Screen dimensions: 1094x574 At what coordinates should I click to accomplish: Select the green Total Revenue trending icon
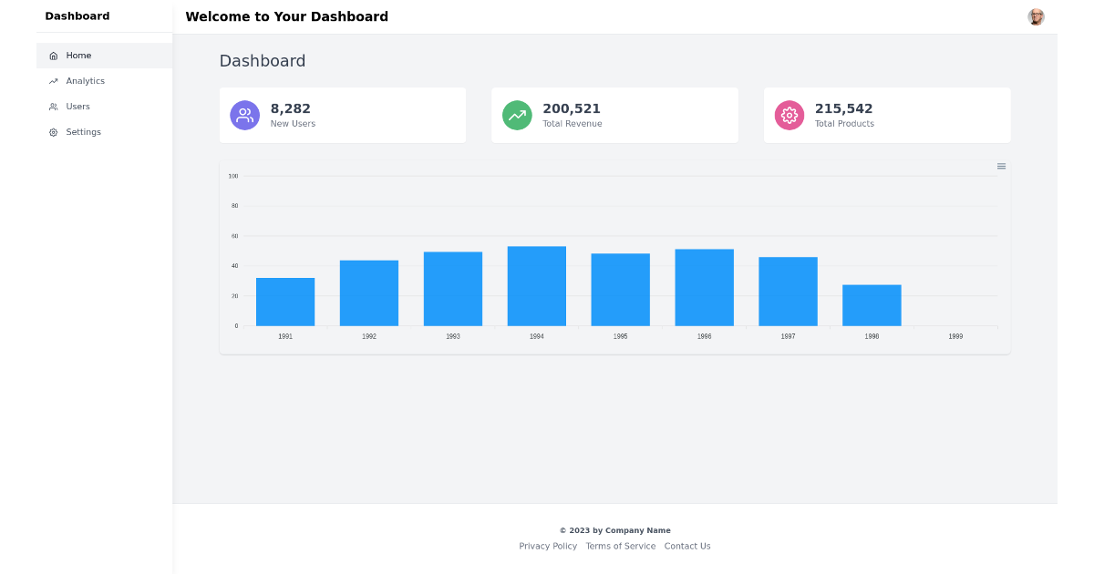(516, 115)
